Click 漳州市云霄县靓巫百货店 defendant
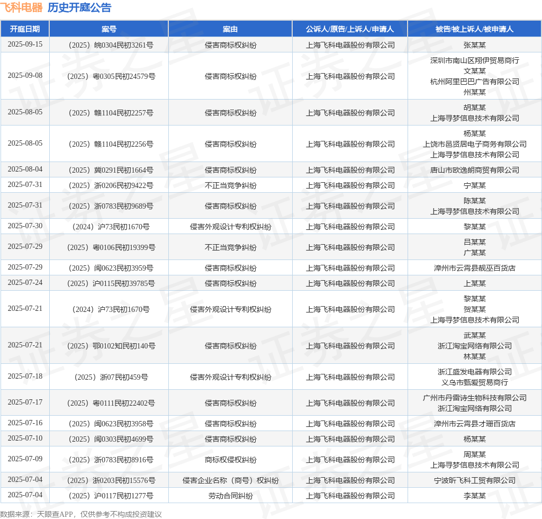Image resolution: width=542 pixels, height=519 pixels. click(475, 268)
